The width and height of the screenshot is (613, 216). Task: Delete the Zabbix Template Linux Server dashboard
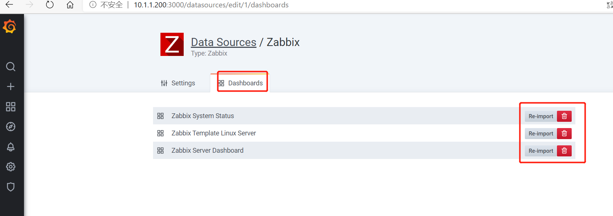564,134
